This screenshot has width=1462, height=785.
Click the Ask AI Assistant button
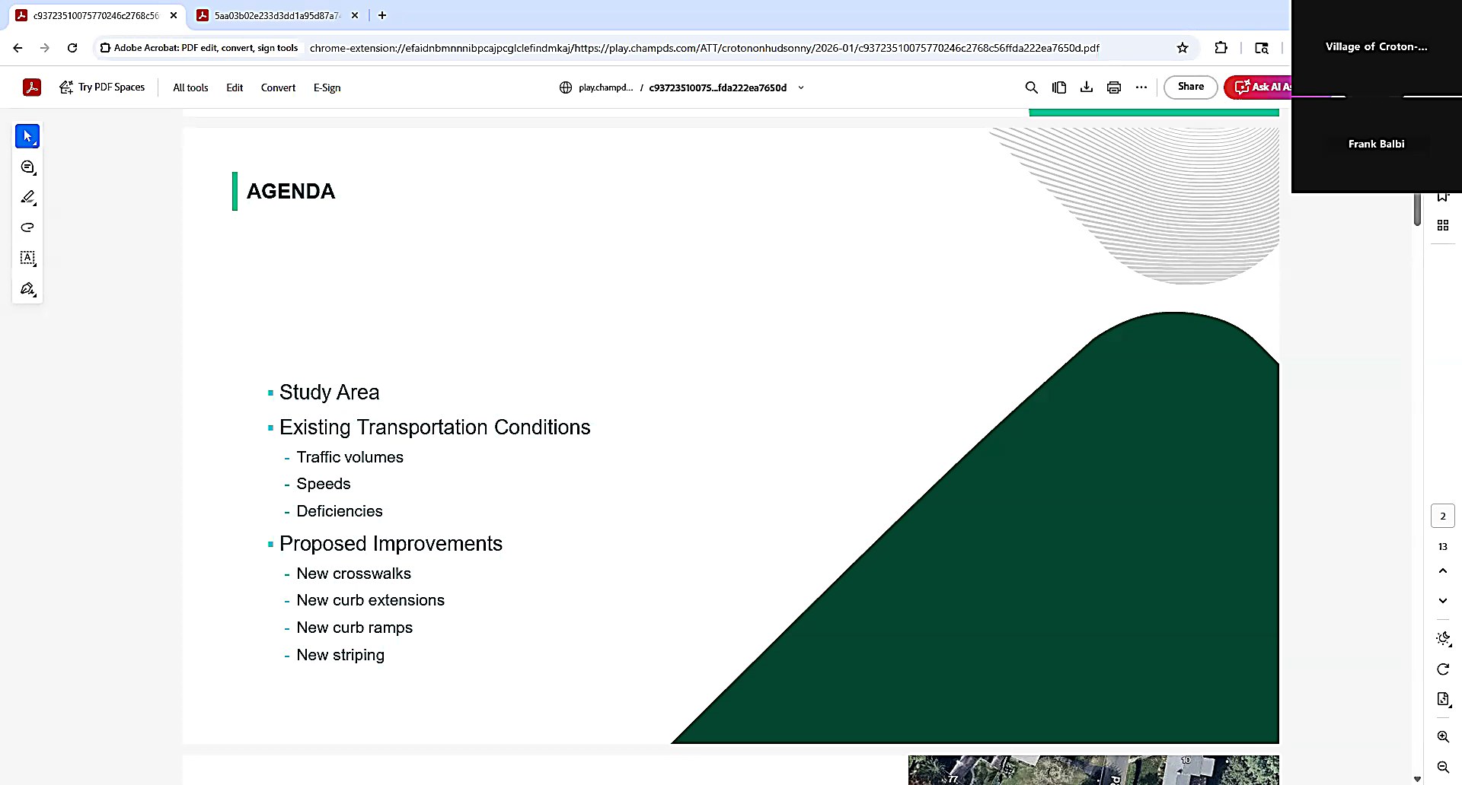(1258, 87)
